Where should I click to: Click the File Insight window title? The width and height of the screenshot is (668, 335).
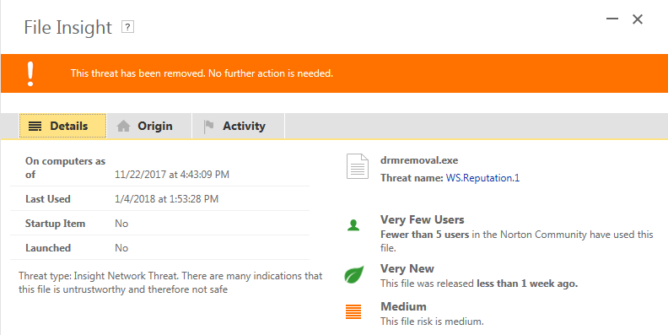pyautogui.click(x=67, y=28)
